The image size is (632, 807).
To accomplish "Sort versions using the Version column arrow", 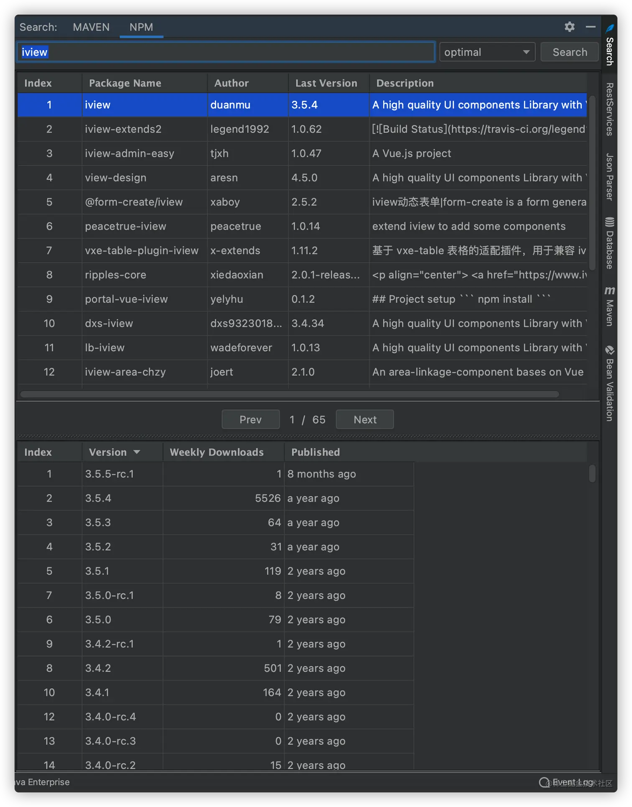I will click(137, 452).
